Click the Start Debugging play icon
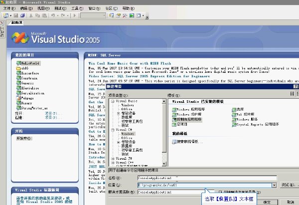Image resolution: width=299 pixels, height=205 pixels. pos(75,15)
